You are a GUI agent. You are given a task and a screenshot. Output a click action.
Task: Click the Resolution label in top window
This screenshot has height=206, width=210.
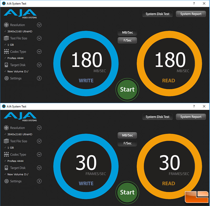pos(18,25)
